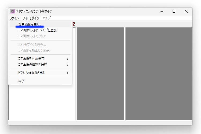Click the right gray preview pane
201x134 pixels.
coord(159,74)
